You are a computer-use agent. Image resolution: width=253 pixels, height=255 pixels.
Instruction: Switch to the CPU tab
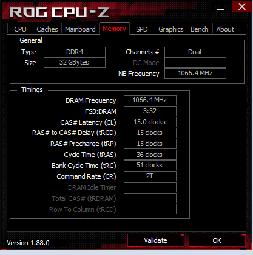[20, 29]
